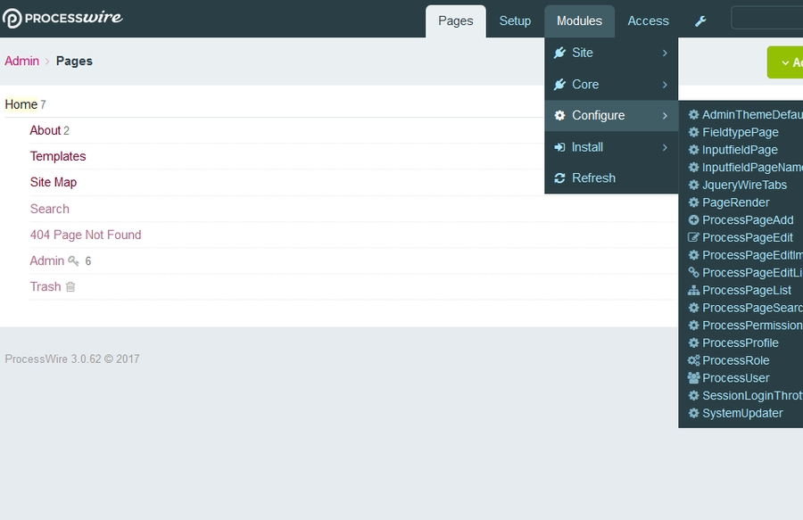Open the About page in tree
Viewport: 803px width, 520px height.
(45, 131)
